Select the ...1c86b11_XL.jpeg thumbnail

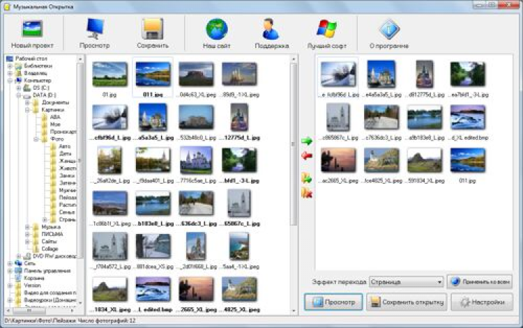109,203
